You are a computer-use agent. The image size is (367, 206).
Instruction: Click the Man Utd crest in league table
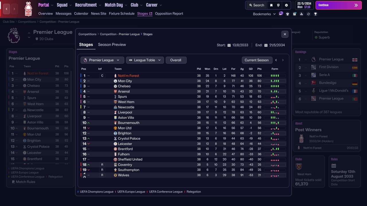[115, 128]
